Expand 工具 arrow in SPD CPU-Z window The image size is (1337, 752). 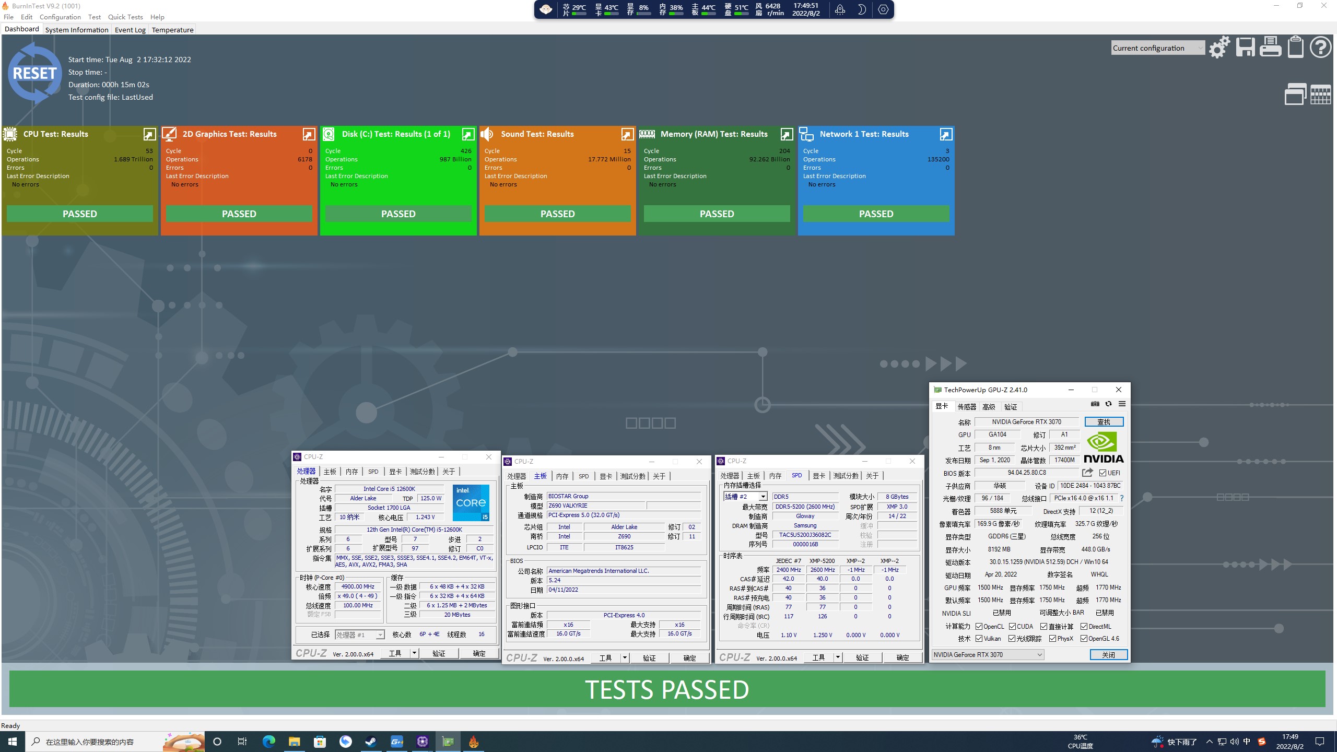coord(838,657)
